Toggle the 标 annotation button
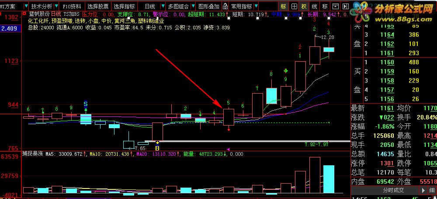Screen dimensions: 437x199 click(x=284, y=6)
